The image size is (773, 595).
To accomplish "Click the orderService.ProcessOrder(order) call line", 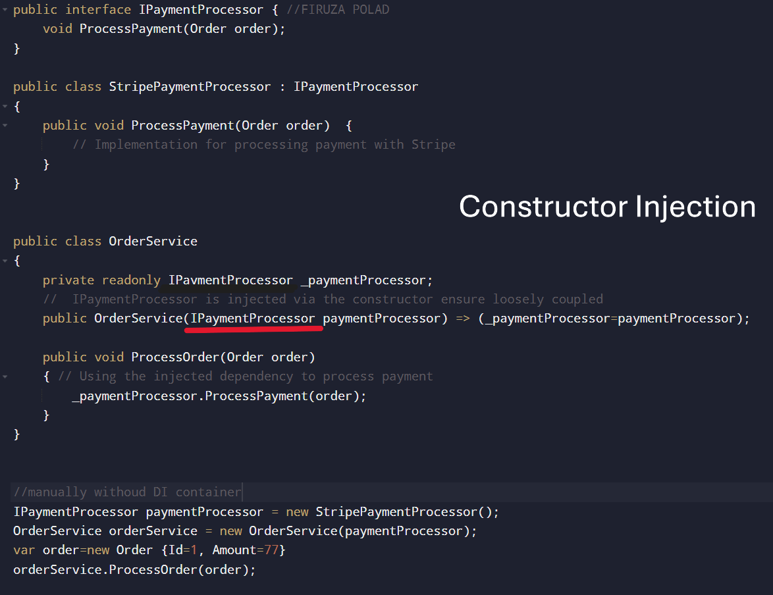I will pyautogui.click(x=134, y=570).
